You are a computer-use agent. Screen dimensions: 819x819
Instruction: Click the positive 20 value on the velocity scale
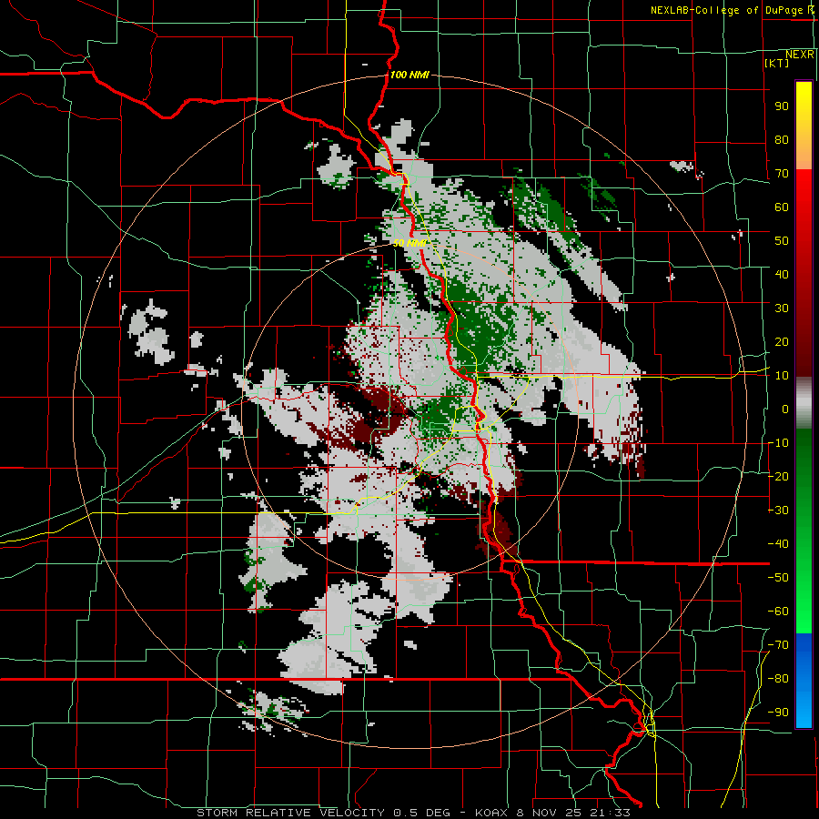pos(782,341)
